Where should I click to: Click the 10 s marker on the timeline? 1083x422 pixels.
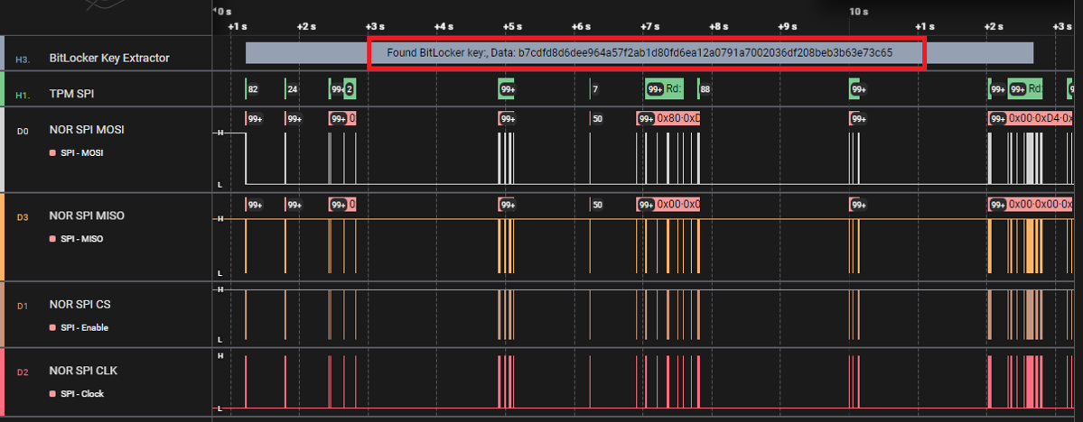click(858, 11)
